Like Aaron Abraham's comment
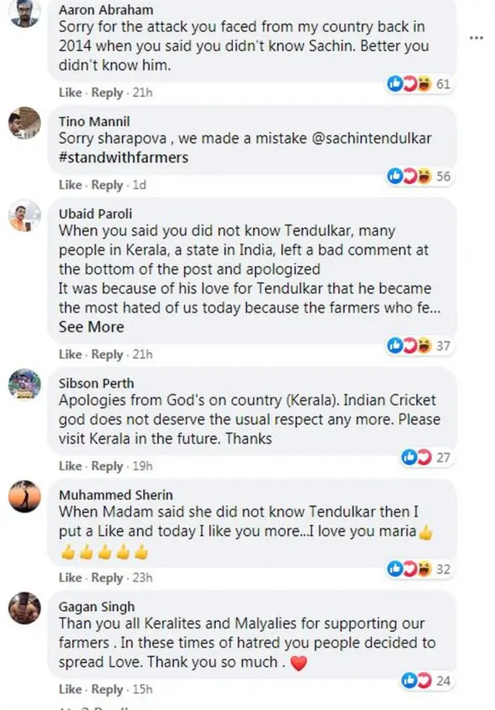Screen dimensions: 495x710 pyautogui.click(x=70, y=93)
